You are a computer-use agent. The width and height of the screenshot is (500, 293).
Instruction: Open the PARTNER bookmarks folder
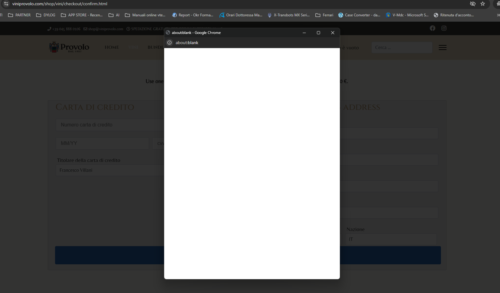point(19,15)
